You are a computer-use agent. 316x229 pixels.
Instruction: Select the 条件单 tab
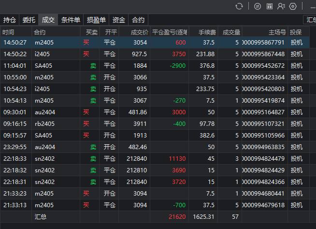click(x=71, y=20)
